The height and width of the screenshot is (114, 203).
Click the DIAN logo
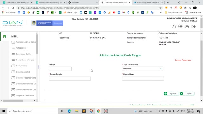click(x=12, y=23)
